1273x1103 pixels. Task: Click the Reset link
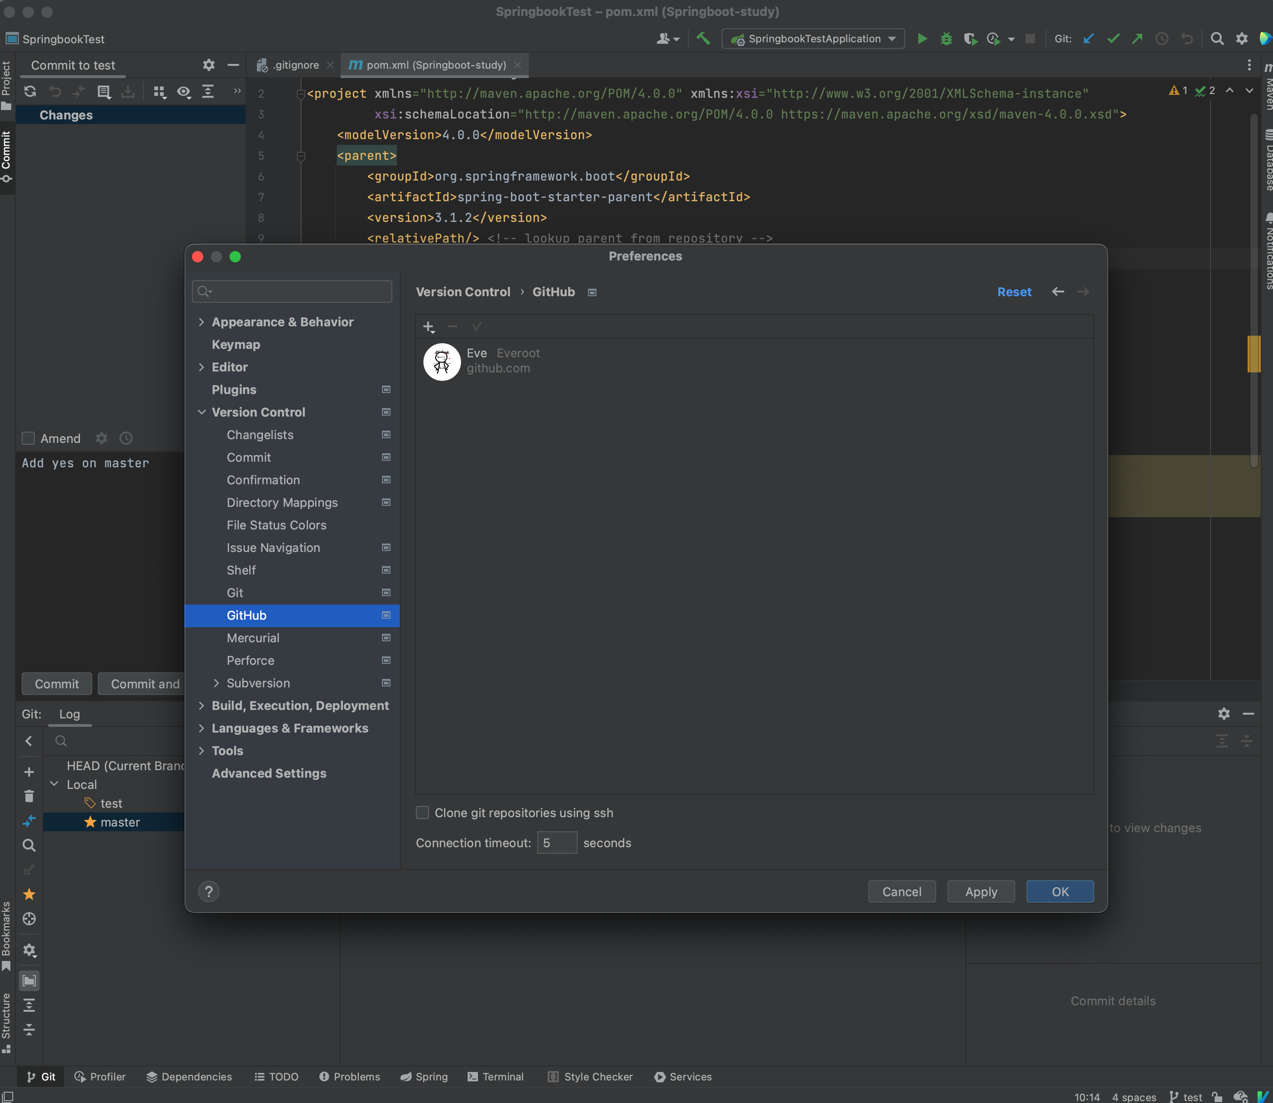[1014, 292]
